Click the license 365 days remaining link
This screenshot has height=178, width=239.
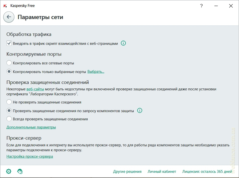(207, 172)
